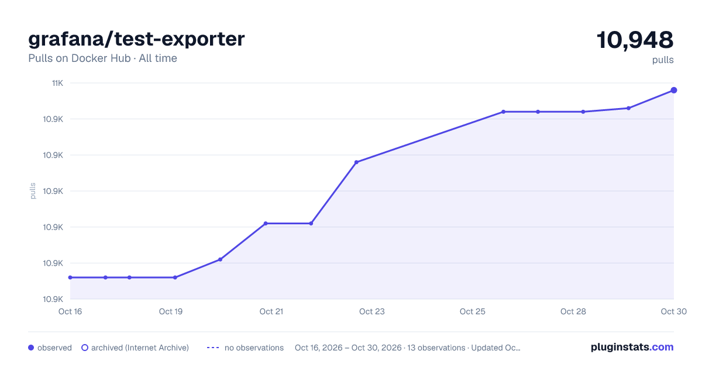Click first upper-plateau data point after Oct 25
The image size is (702, 368).
tap(503, 112)
